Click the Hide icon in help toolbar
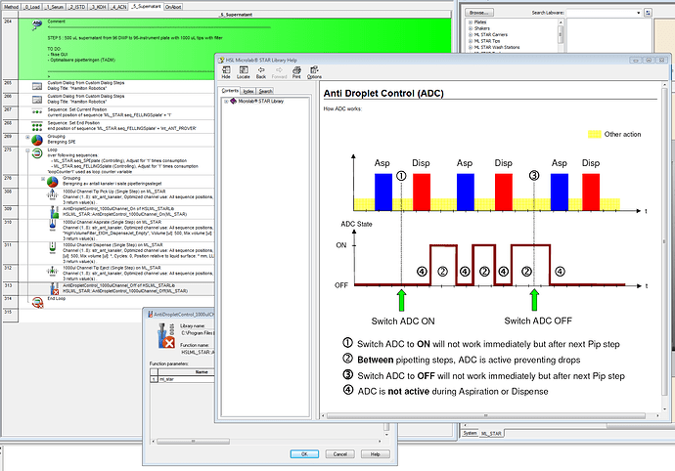 pos(227,70)
